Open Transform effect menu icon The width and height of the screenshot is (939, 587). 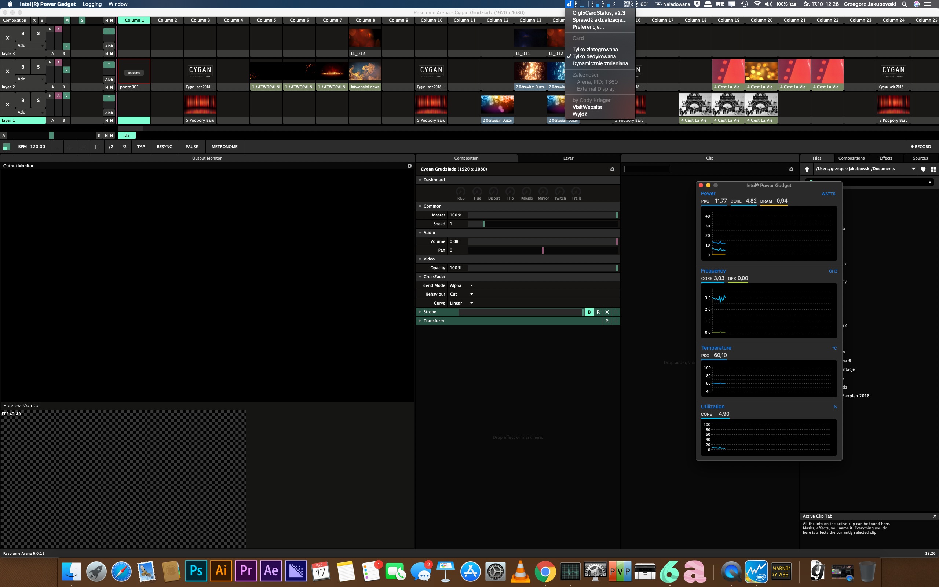point(616,321)
